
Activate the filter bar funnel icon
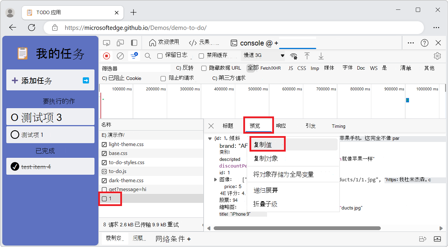pyautogui.click(x=134, y=55)
